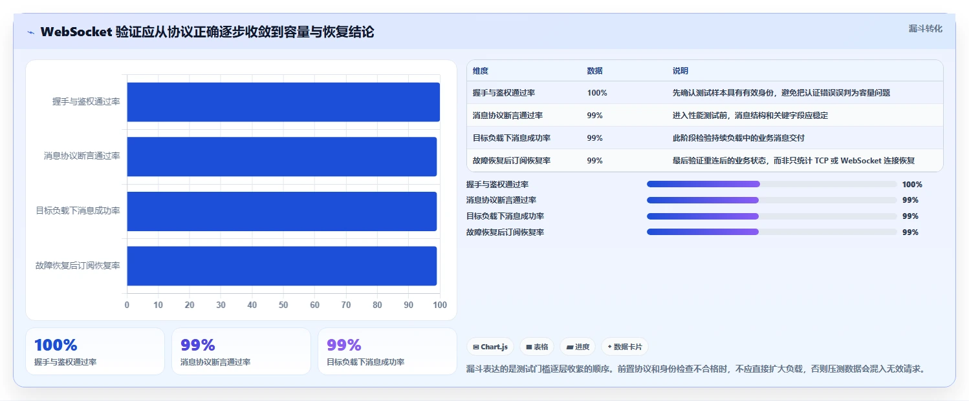Viewport: 969px width, 401px height.
Task: Click the 数据 table column header
Action: (594, 71)
